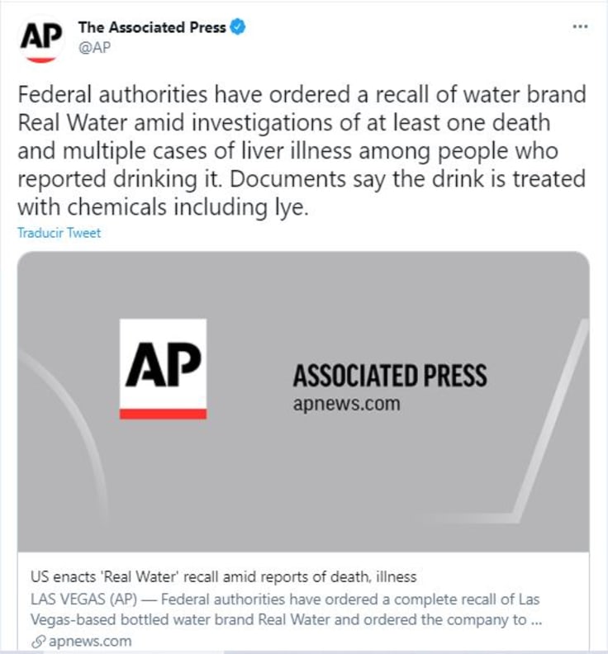Click the LAS VEGAS (AP) card description
The width and height of the screenshot is (608, 654).
pyautogui.click(x=285, y=599)
